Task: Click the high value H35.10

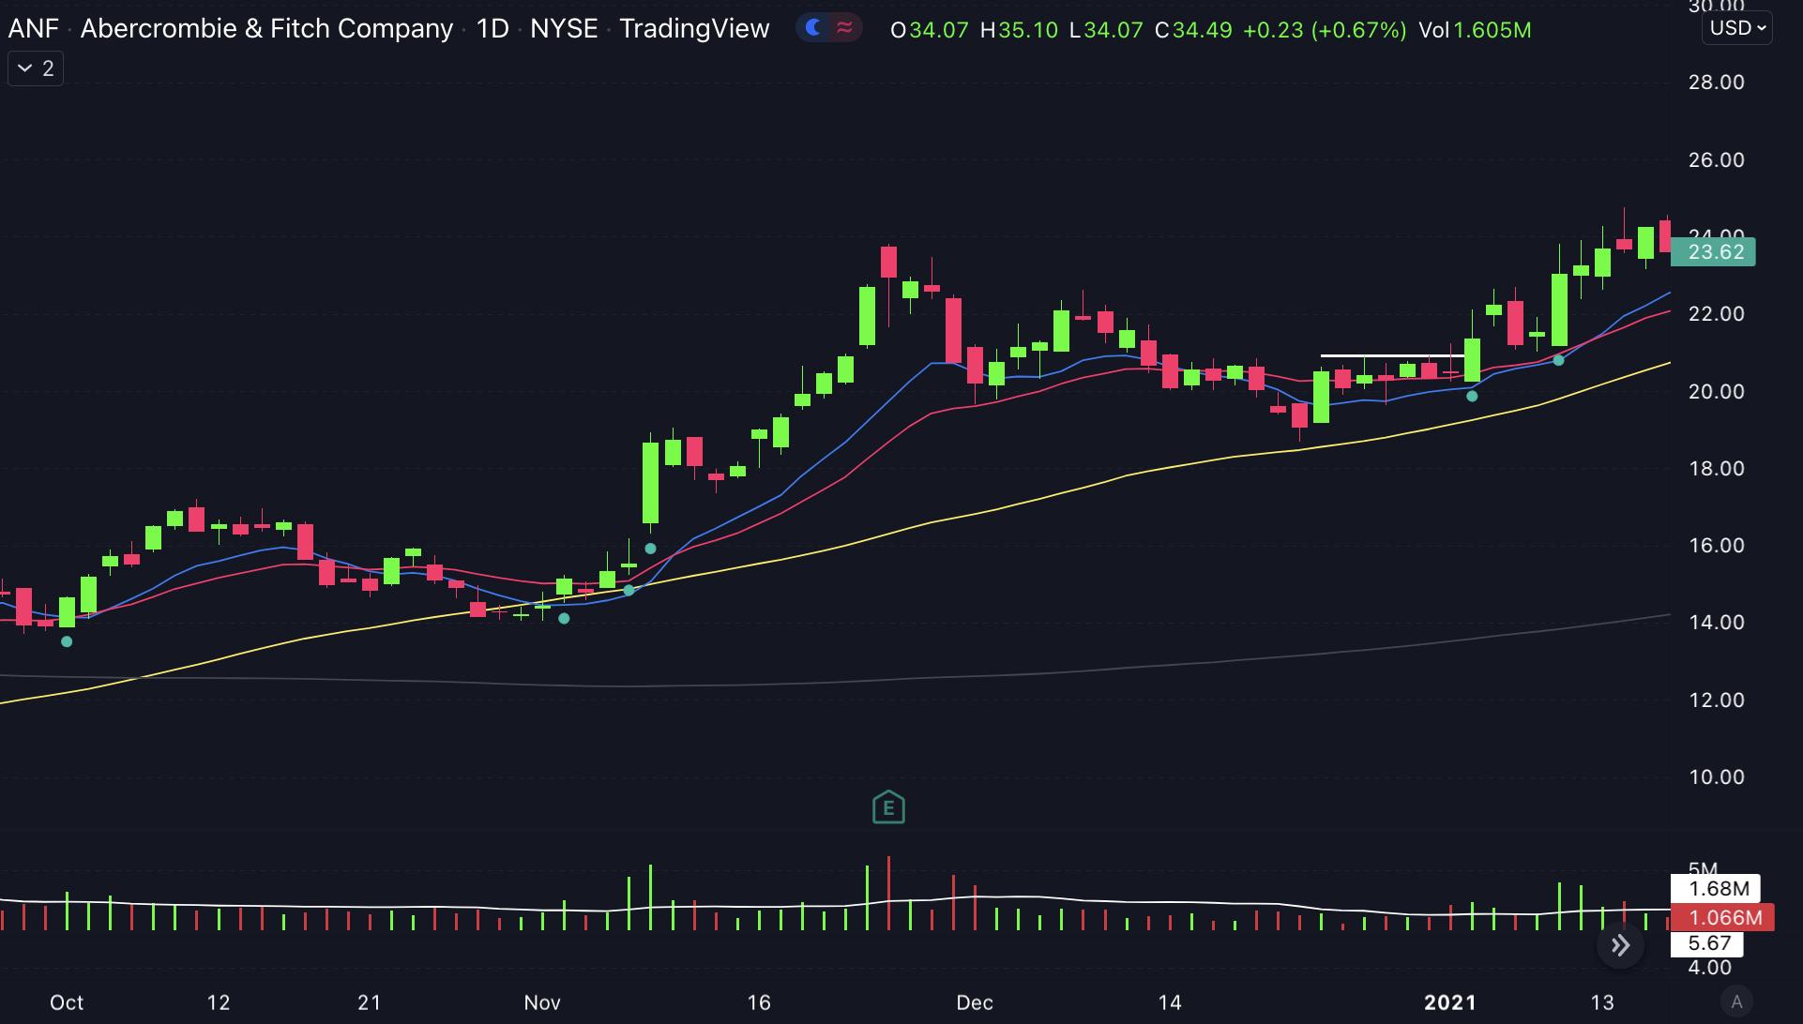Action: (1019, 30)
